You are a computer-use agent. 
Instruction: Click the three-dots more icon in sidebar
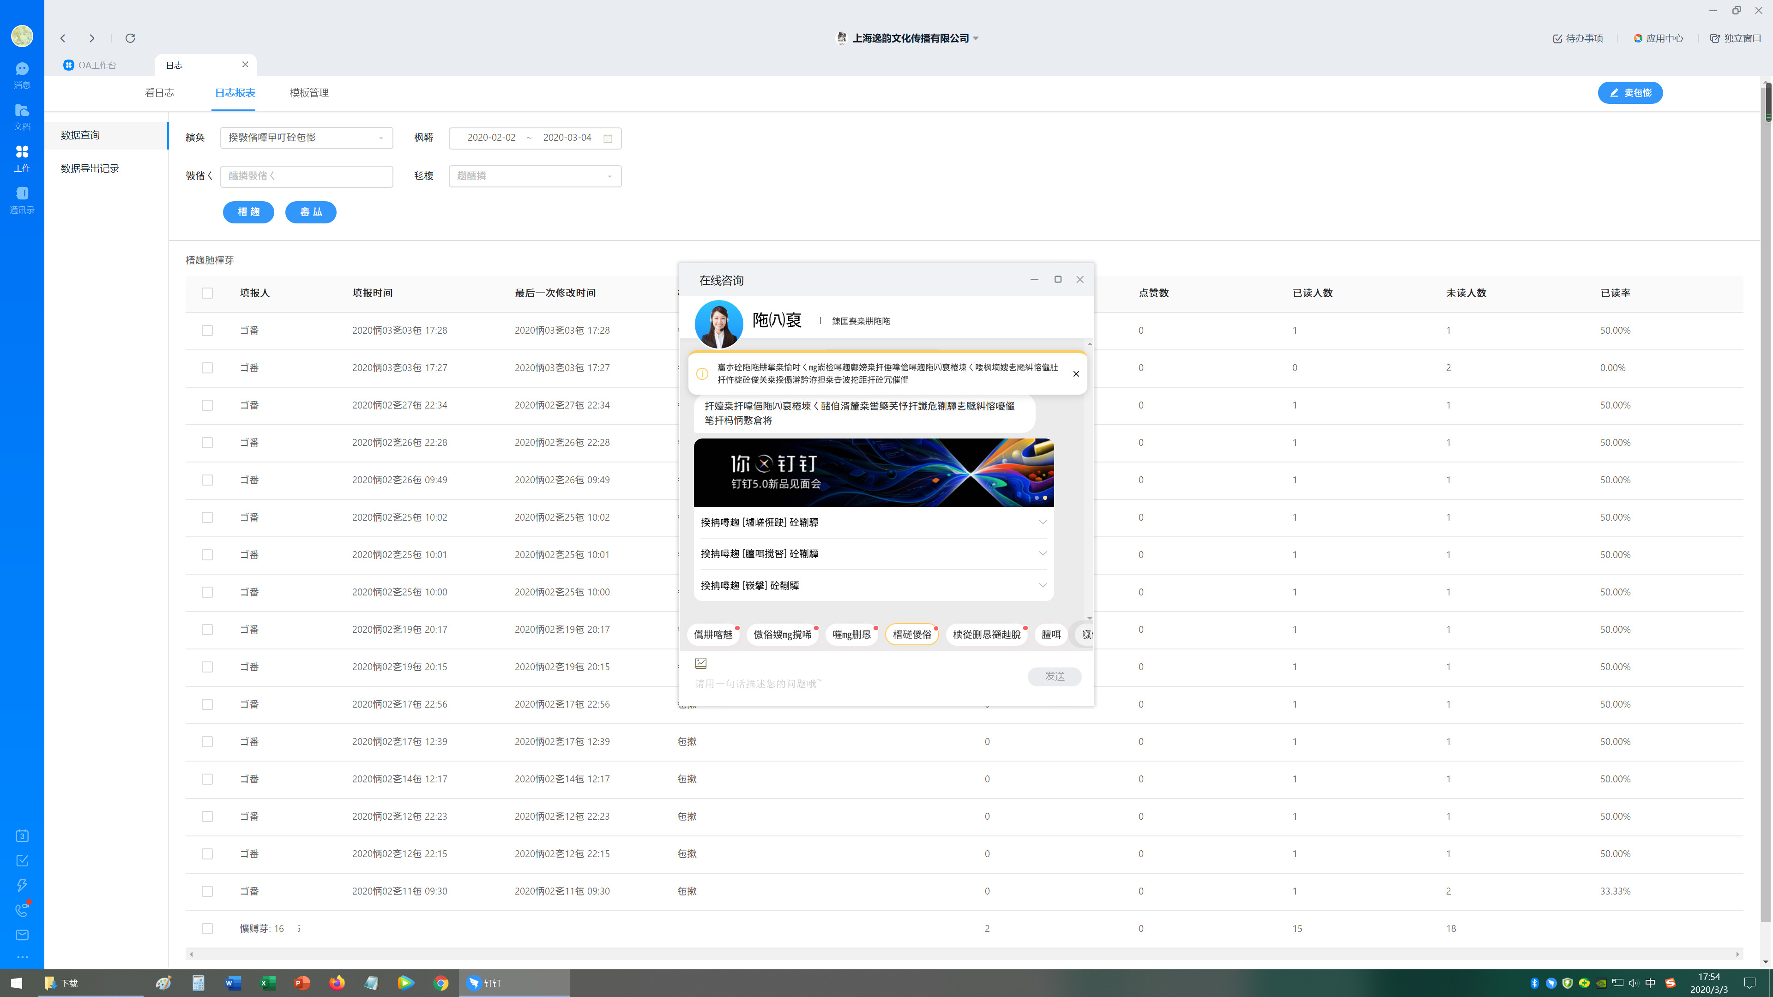pyautogui.click(x=22, y=957)
